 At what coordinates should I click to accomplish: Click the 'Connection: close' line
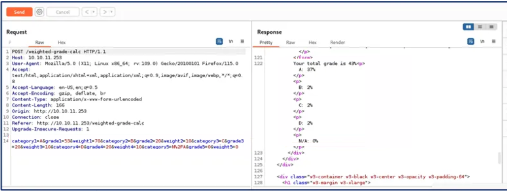coord(35,117)
